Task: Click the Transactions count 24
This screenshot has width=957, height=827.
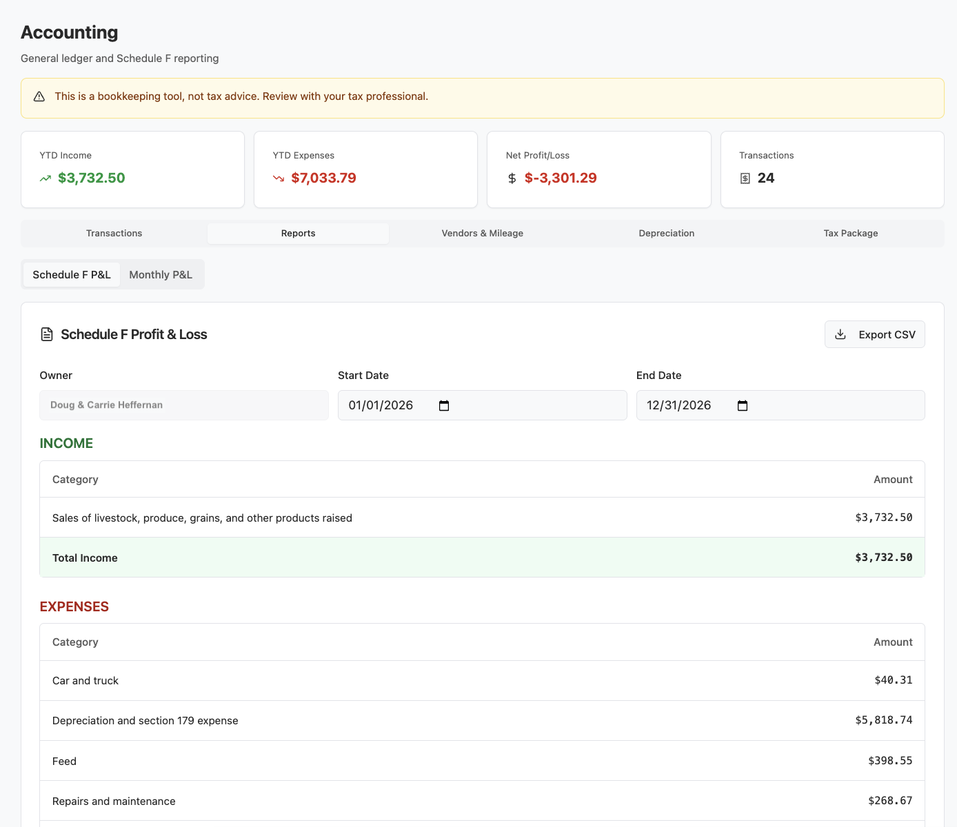Action: click(766, 178)
